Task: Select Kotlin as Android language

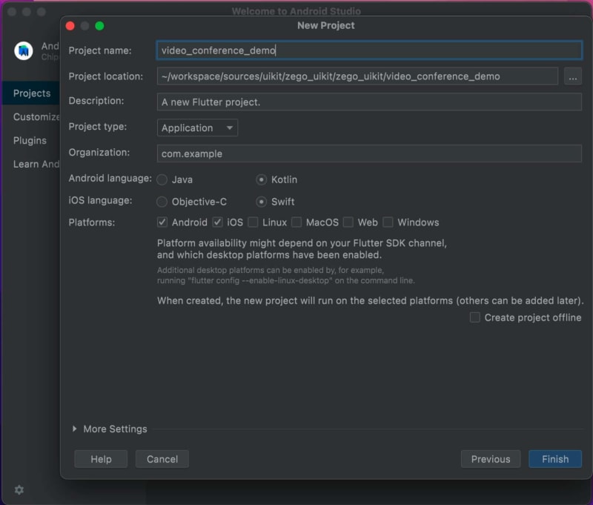Action: pyautogui.click(x=262, y=179)
